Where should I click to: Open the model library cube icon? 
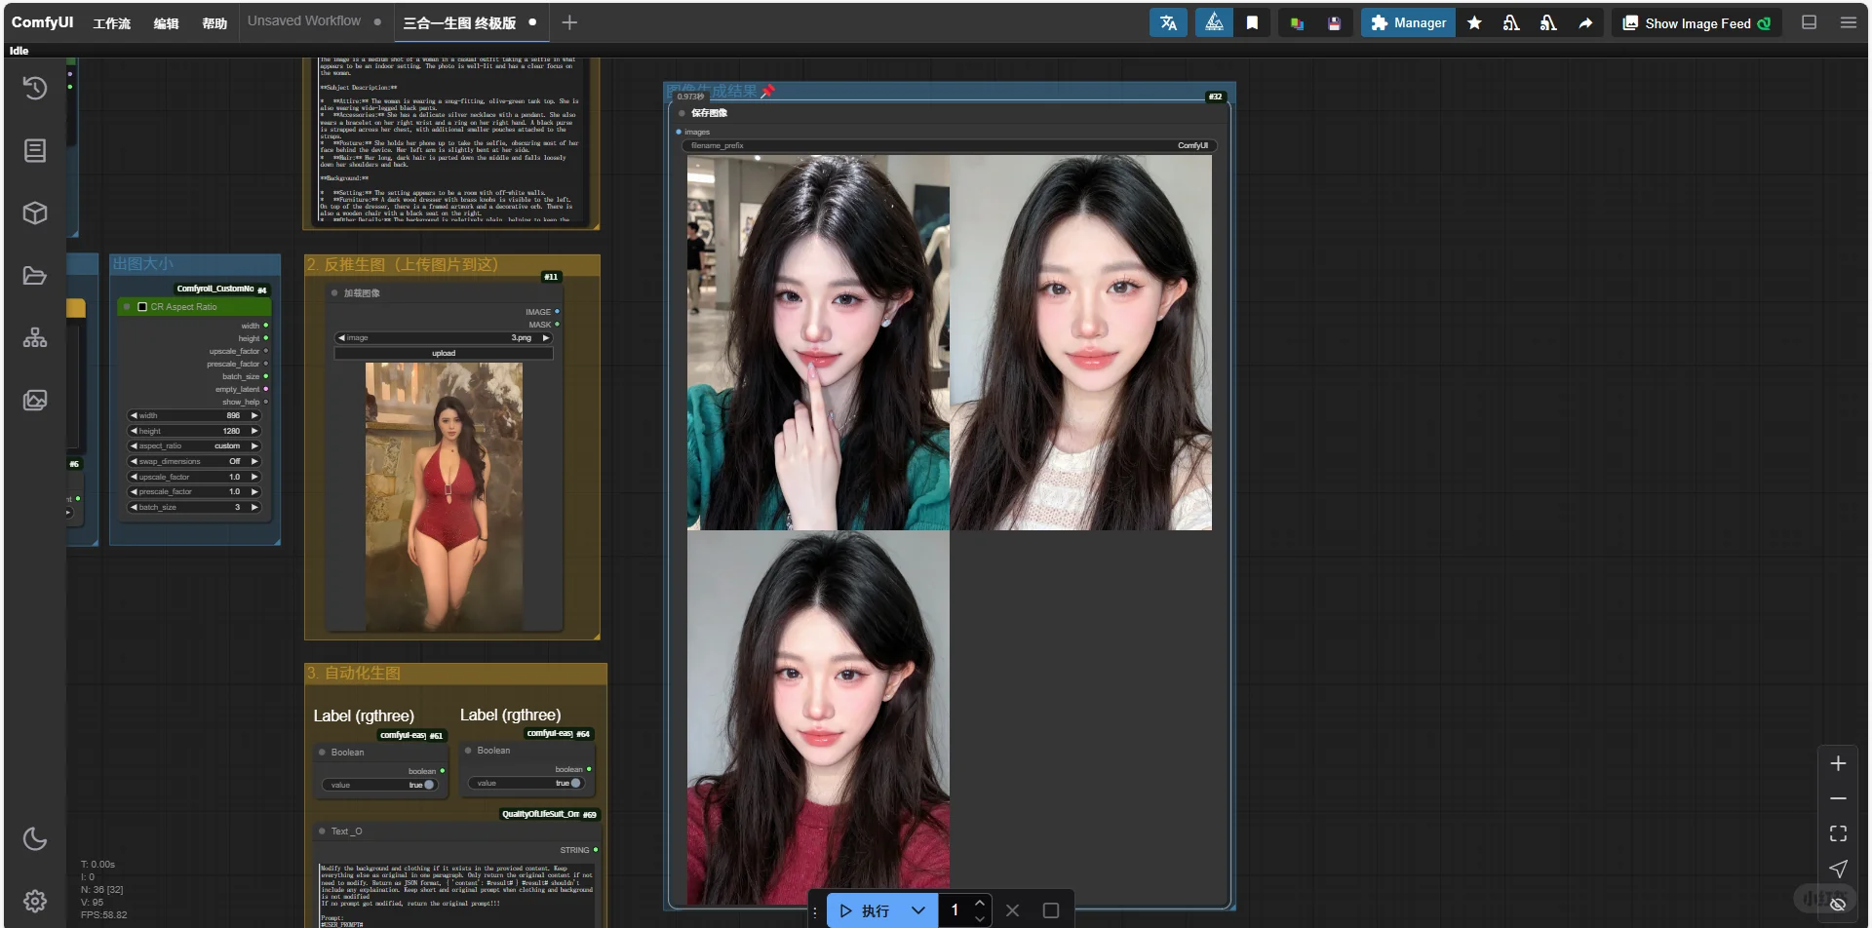point(35,213)
